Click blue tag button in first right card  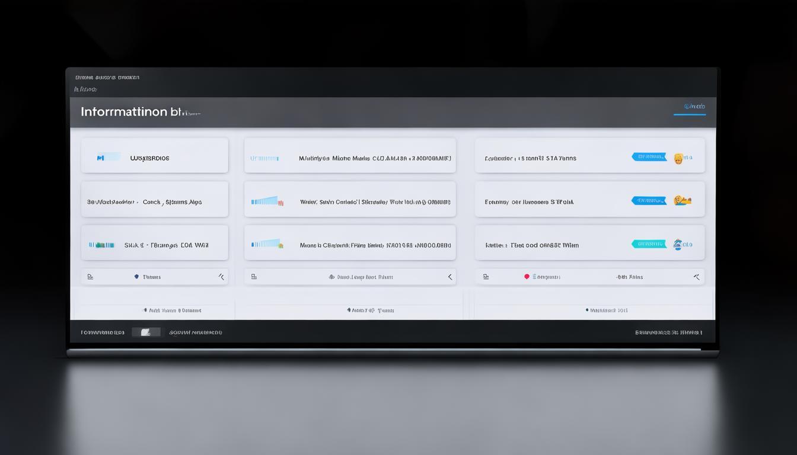point(649,157)
